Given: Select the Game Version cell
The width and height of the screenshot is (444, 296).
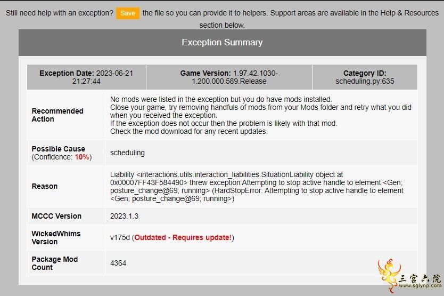Looking at the screenshot, I should (229, 77).
